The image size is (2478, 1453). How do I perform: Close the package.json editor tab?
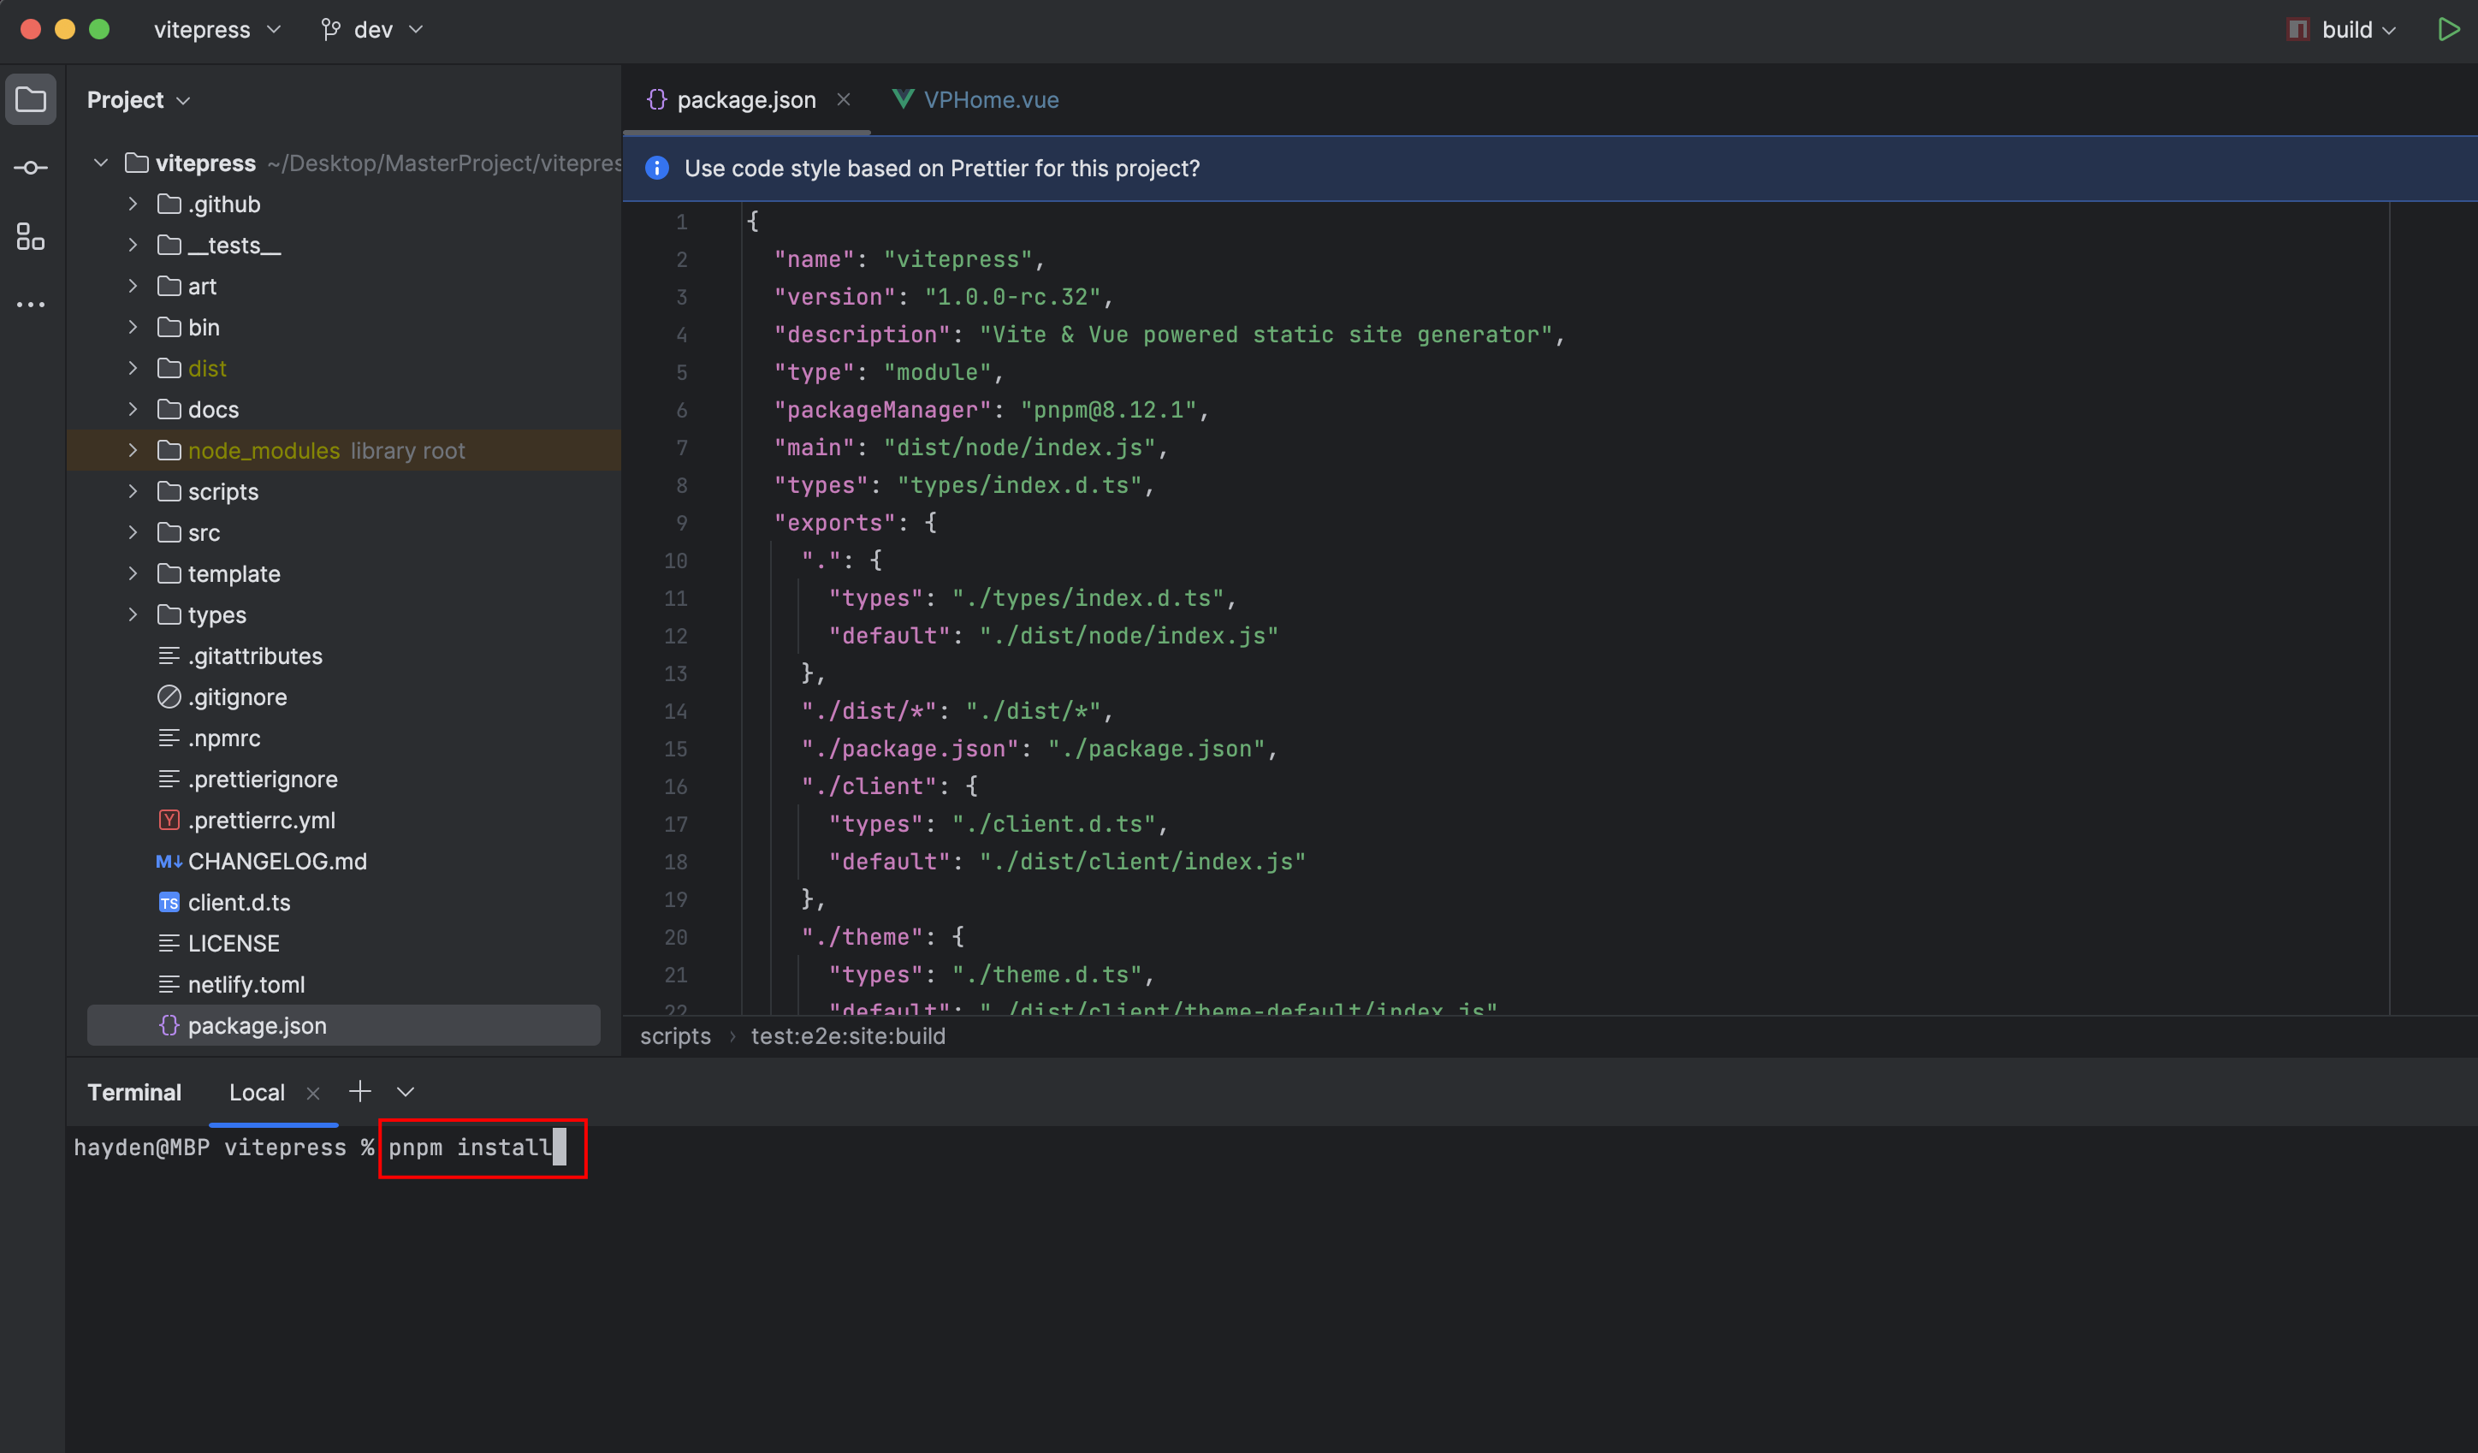click(x=844, y=99)
